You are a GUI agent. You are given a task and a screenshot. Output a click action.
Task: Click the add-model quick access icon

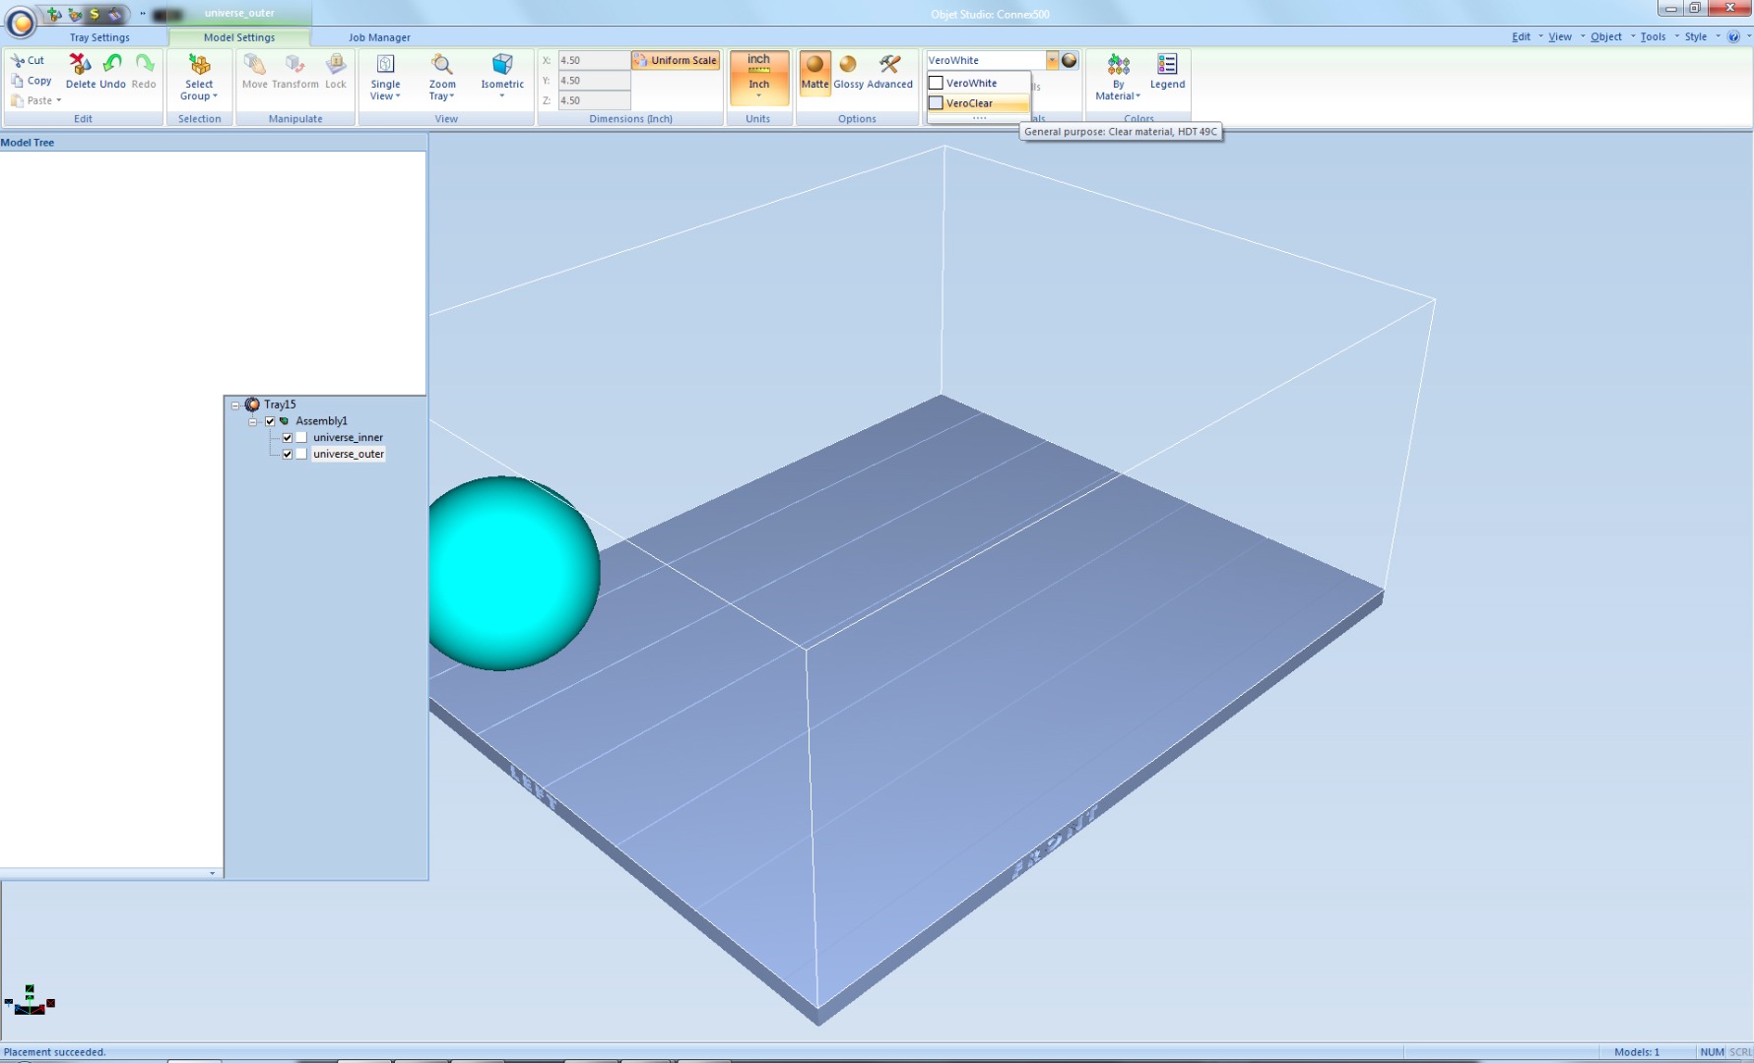tap(53, 14)
